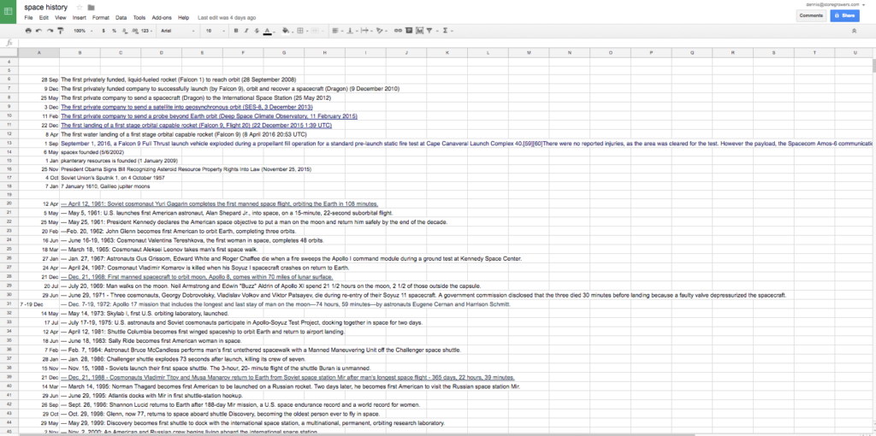Open the Sheets home icon
Image resolution: width=876 pixels, height=436 pixels.
coord(9,12)
